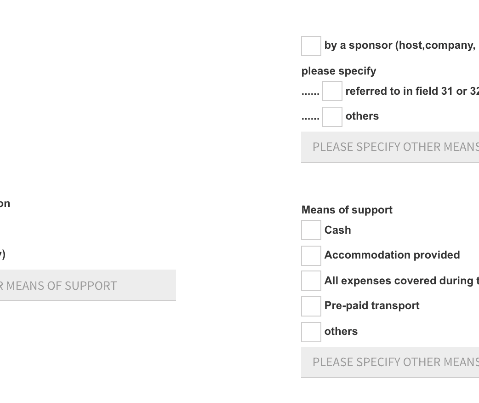Click the 'Pre-paid transport' label text
Image resolution: width=479 pixels, height=403 pixels.
371,306
